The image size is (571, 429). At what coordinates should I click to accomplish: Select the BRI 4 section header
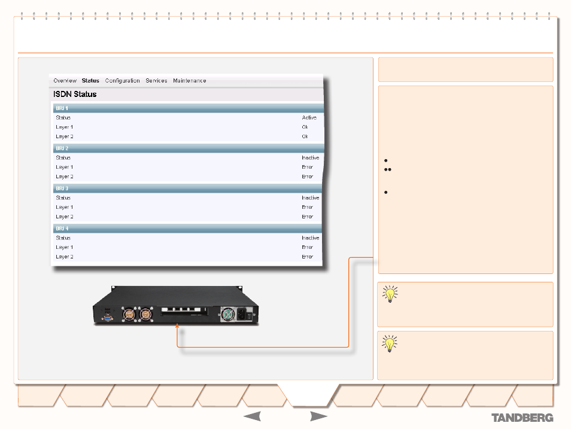click(x=187, y=229)
